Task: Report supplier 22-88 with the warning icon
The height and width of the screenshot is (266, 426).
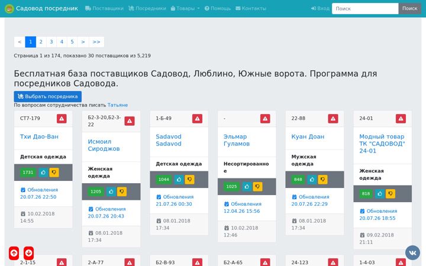Action: (333, 119)
